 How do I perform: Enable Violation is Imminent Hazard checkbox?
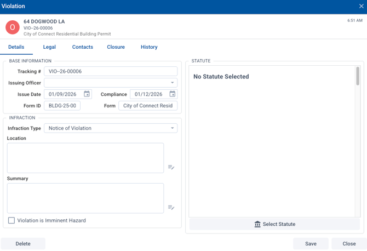[x=12, y=220]
